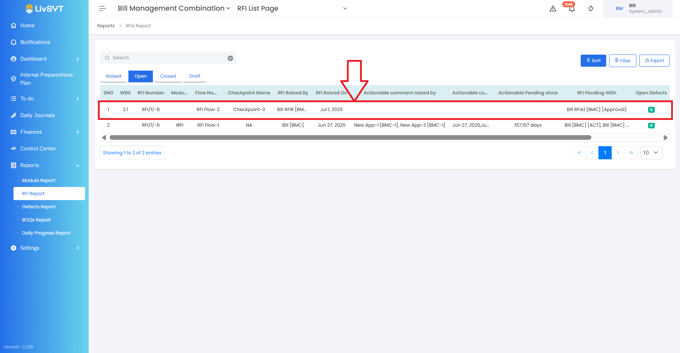This screenshot has width=680, height=353.
Task: Select the Open tab
Action: tap(140, 76)
